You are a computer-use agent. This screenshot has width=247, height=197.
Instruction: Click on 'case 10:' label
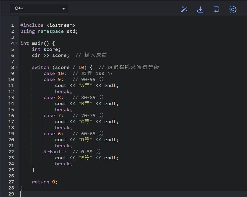click(55, 74)
